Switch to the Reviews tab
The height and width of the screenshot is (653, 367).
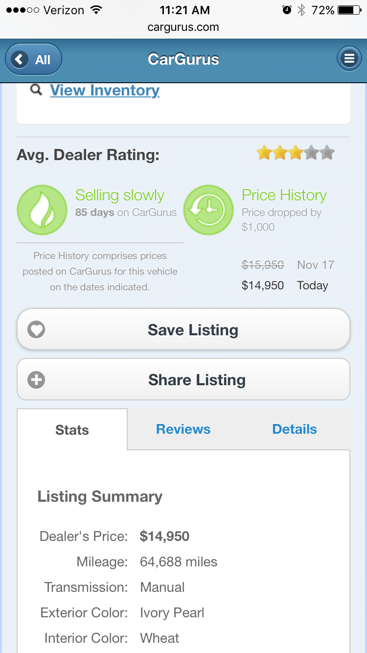183,429
